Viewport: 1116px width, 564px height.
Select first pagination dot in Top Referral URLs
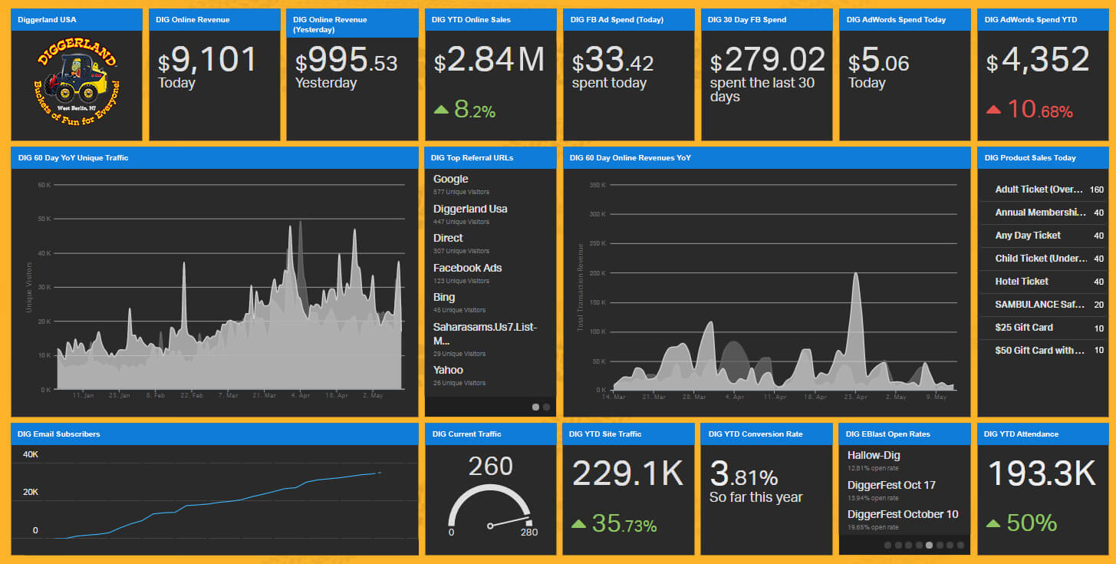click(535, 407)
